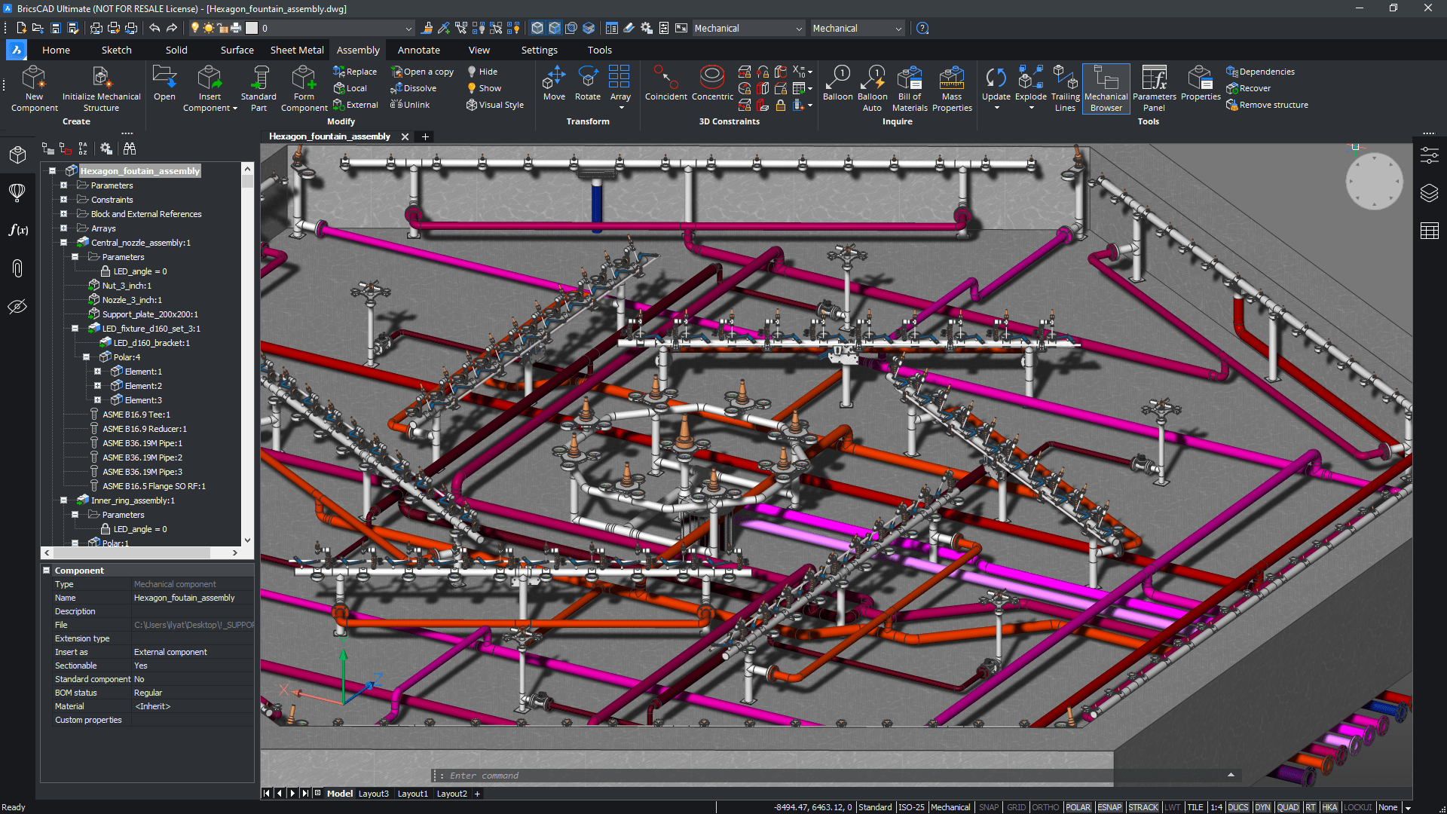Apply the Coincident 3D constraint
This screenshot has width=1447, height=814.
(x=665, y=83)
